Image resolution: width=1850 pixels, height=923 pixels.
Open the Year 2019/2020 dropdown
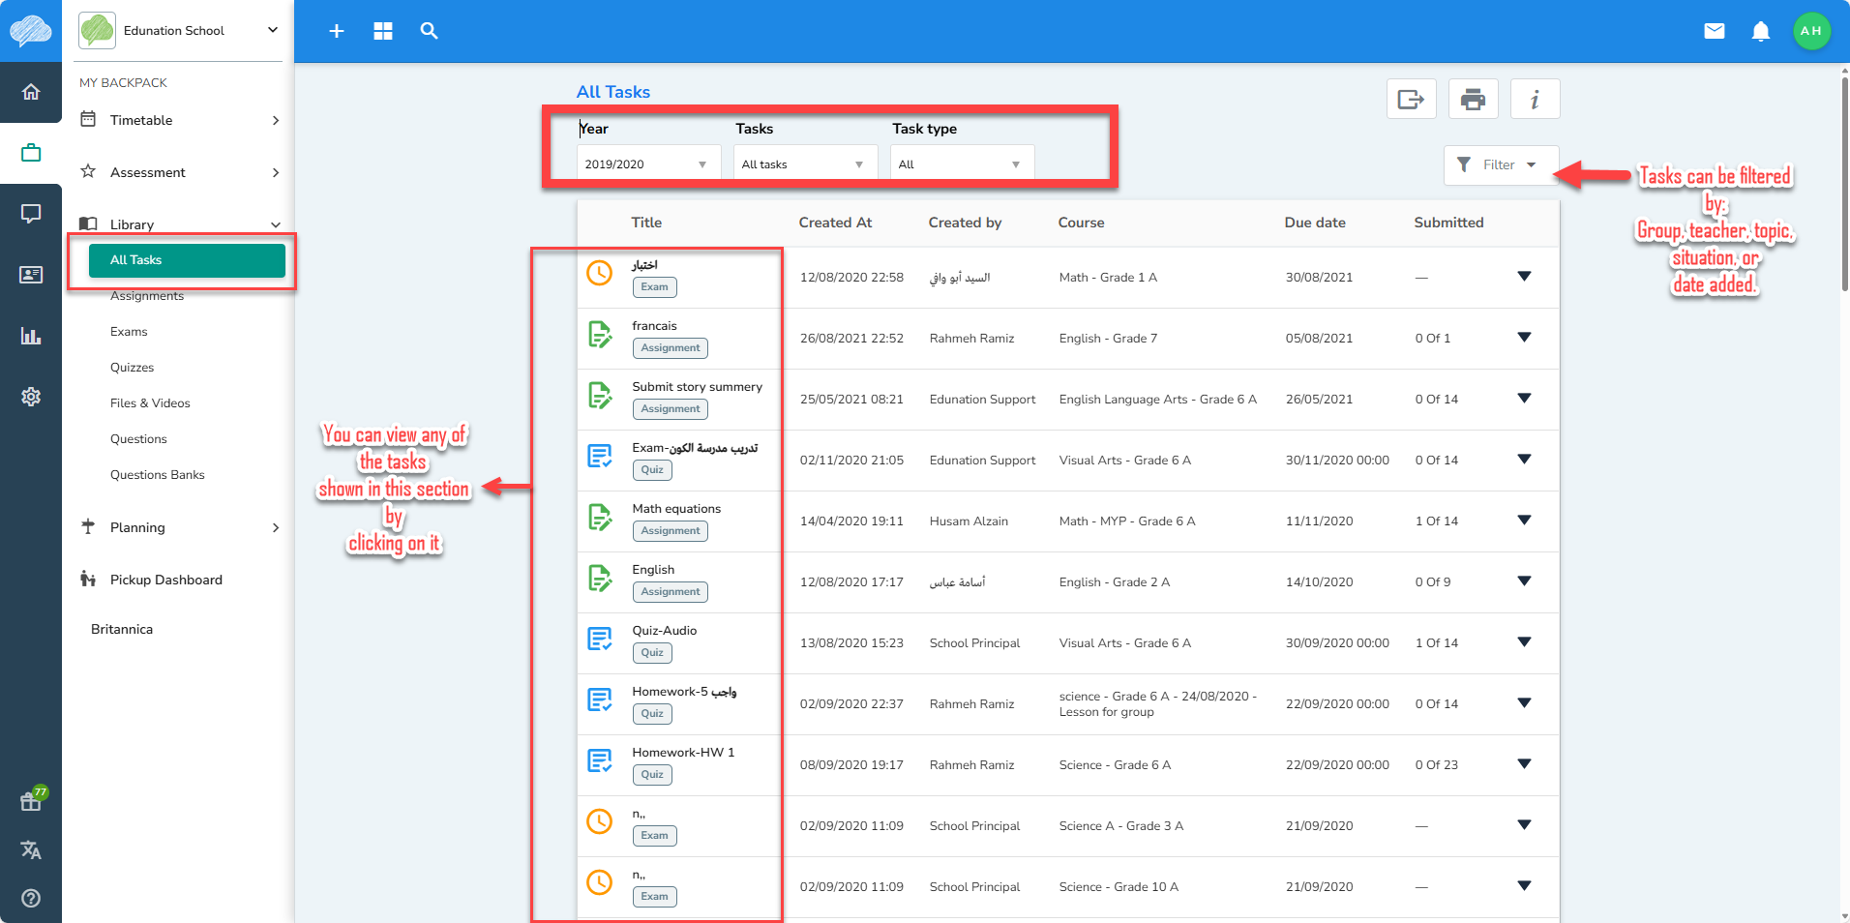(648, 164)
